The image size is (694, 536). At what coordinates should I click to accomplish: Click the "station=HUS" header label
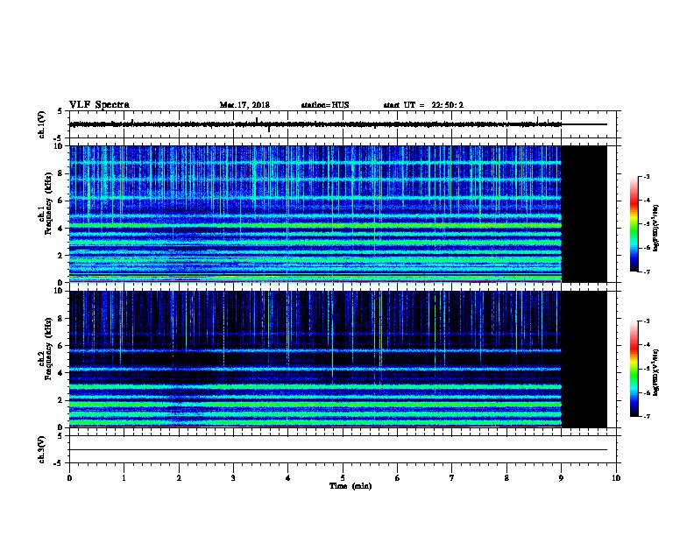[325, 105]
